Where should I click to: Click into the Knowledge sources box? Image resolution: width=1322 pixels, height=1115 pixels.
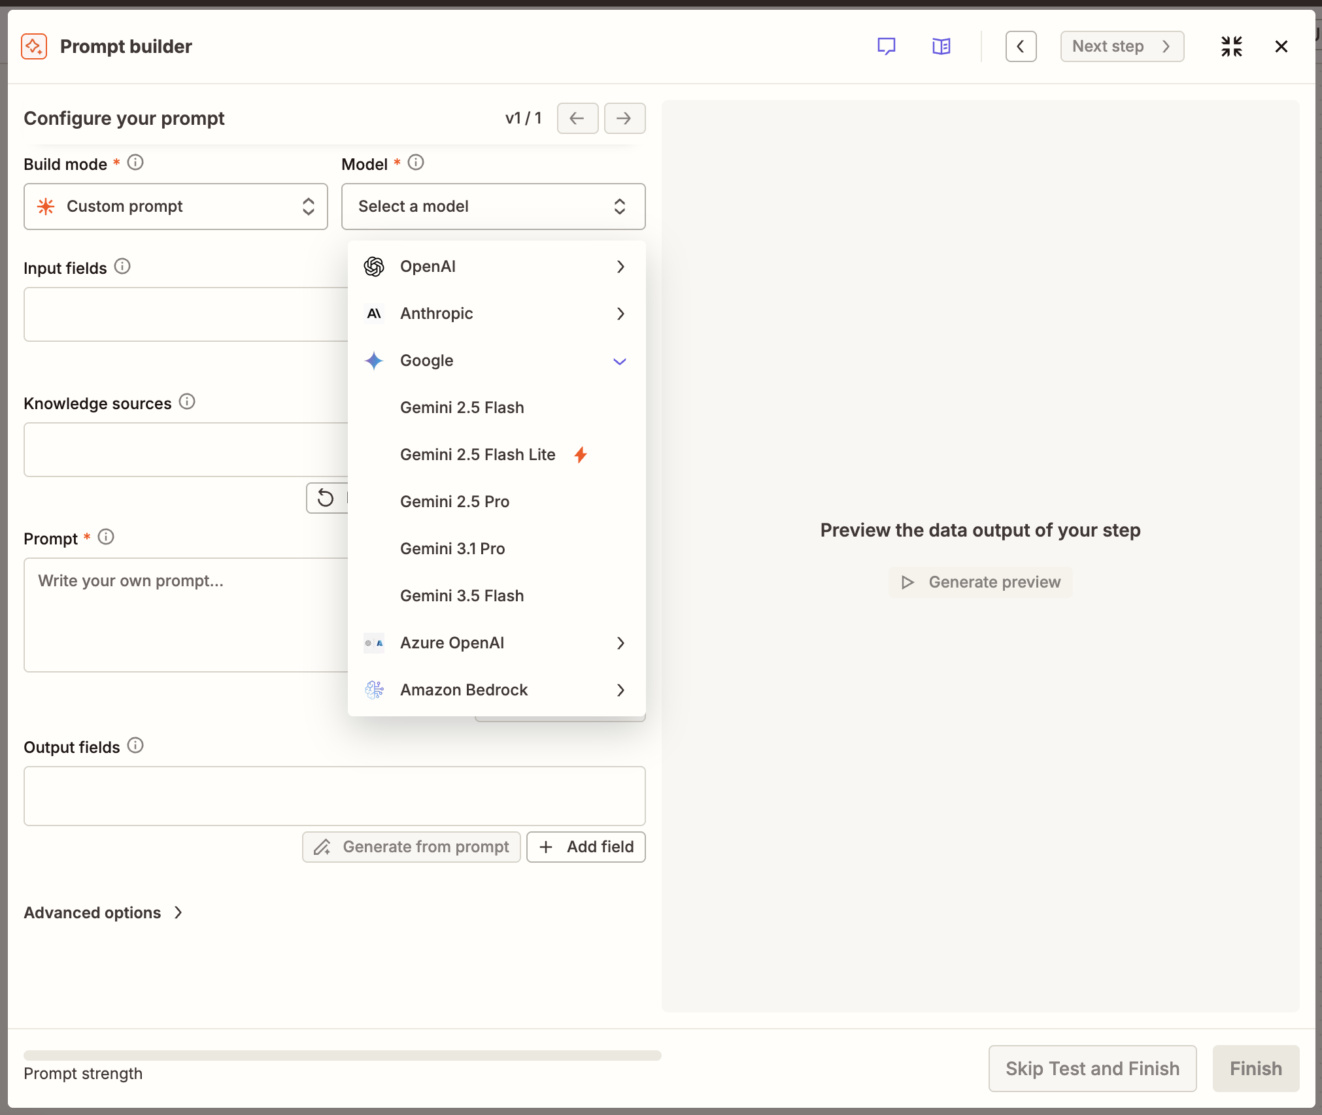pyautogui.click(x=186, y=450)
